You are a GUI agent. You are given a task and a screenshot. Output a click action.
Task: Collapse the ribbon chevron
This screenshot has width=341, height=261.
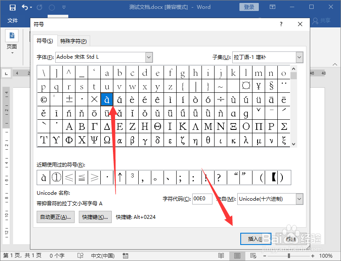point(335,65)
